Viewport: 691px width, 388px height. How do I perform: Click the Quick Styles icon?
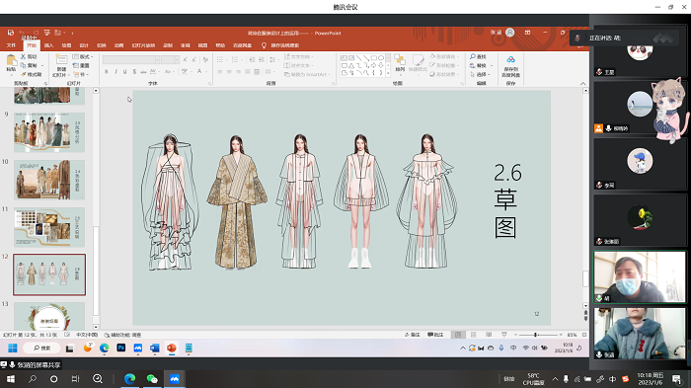418,60
